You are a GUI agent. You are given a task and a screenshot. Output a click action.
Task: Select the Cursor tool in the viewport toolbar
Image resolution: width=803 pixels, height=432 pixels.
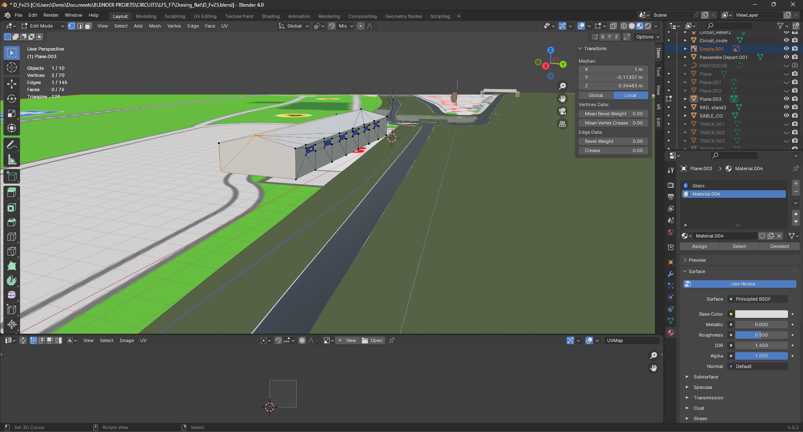pos(12,67)
